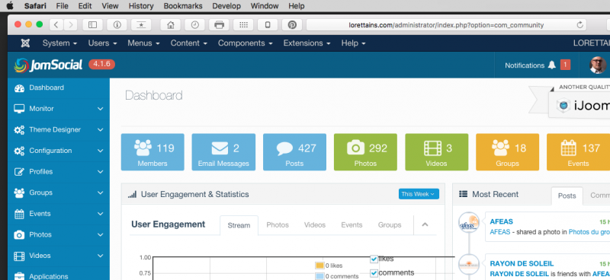This screenshot has height=280, width=610.
Task: Open macOS Safari Bookmarks menu
Action: pyautogui.click(x=183, y=6)
